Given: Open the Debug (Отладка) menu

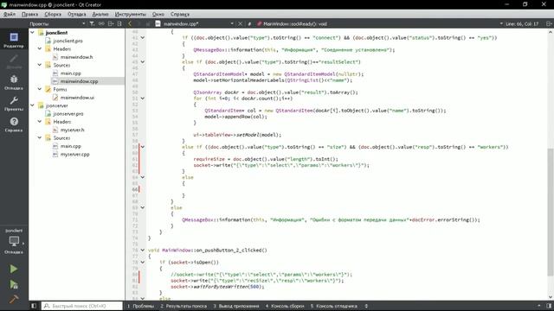Looking at the screenshot, I should point(77,14).
